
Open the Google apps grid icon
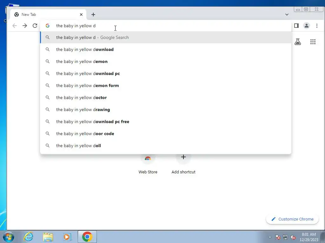[x=313, y=42]
